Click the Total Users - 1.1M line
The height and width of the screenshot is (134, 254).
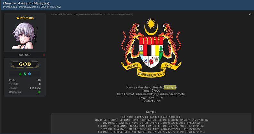coord(151,98)
